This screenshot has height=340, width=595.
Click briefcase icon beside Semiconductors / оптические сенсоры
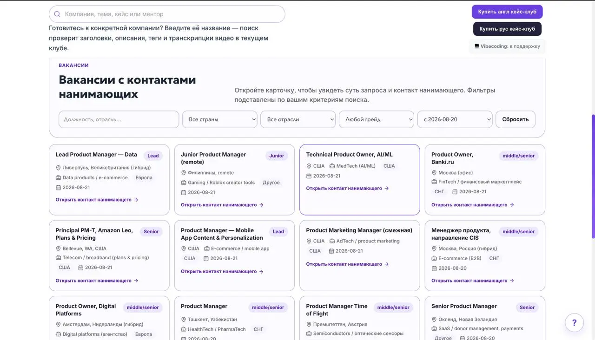(309, 333)
